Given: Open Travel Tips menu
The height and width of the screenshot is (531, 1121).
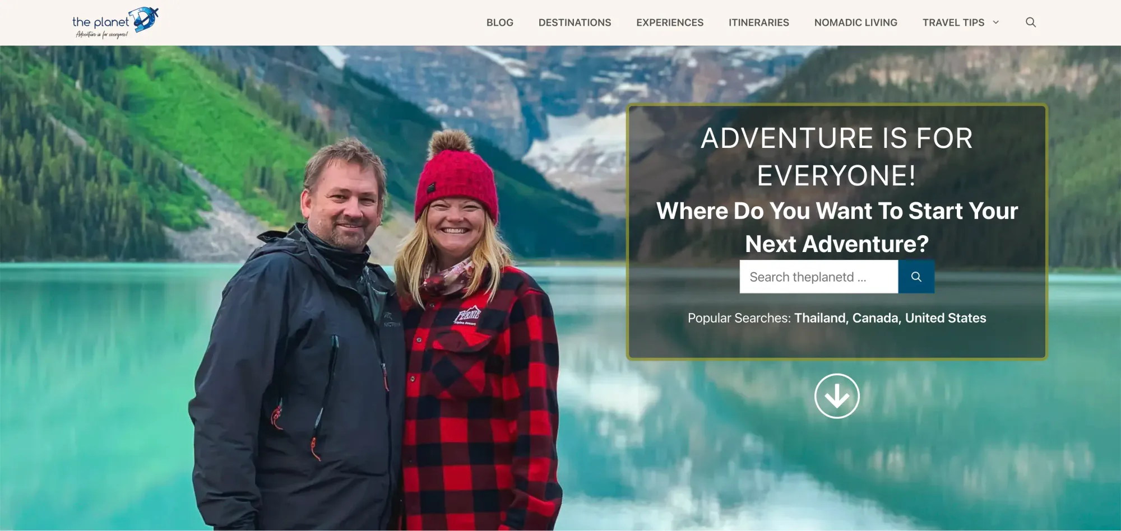Looking at the screenshot, I should tap(953, 22).
